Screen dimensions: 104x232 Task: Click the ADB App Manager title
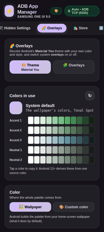[x=28, y=9]
